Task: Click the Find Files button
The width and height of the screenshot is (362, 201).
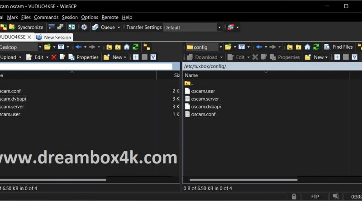Action: tap(338, 47)
